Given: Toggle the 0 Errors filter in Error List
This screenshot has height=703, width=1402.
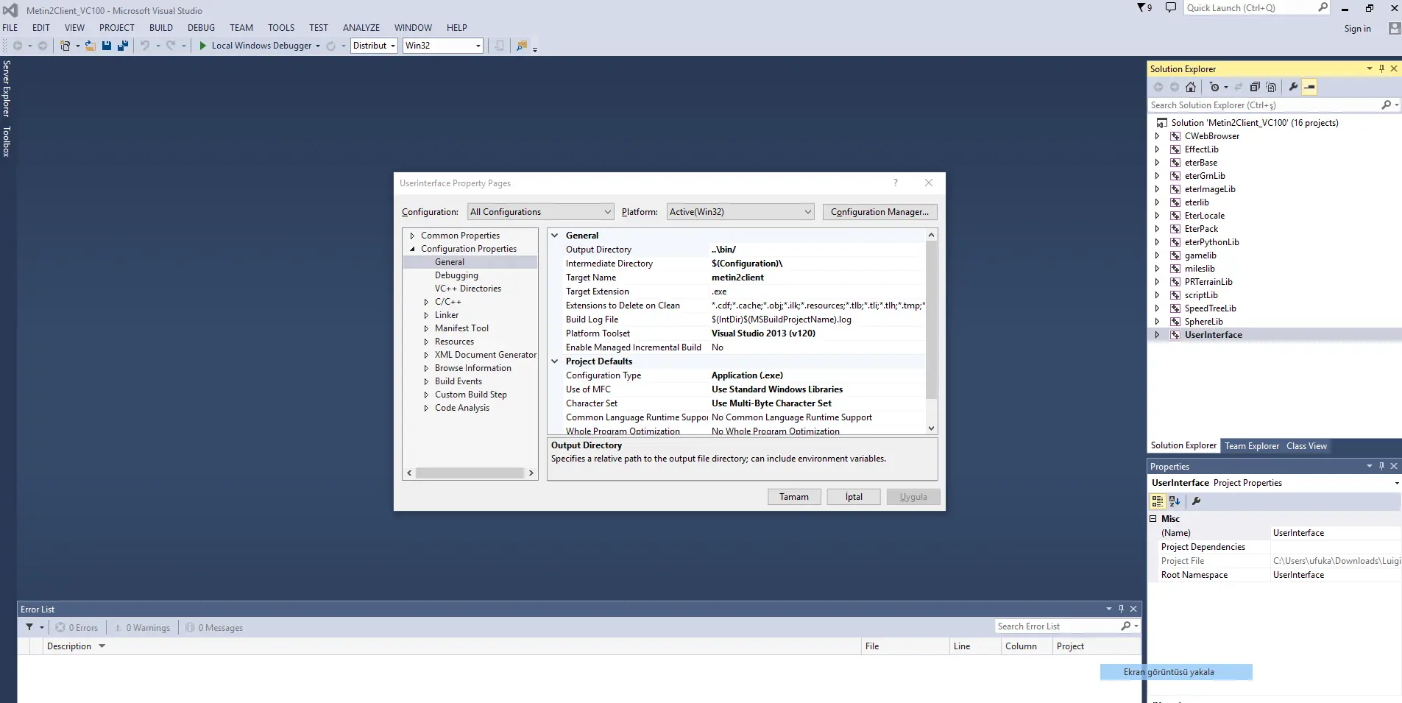Looking at the screenshot, I should coord(77,627).
